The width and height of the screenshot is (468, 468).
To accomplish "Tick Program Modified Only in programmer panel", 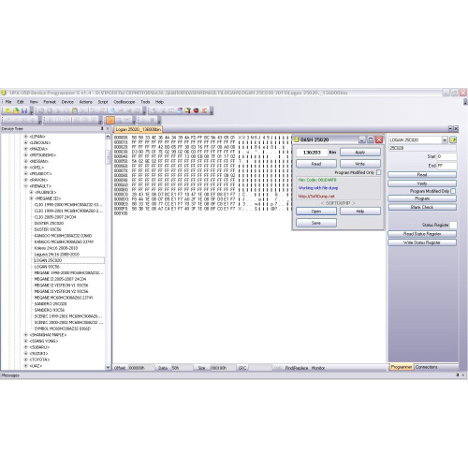I will click(453, 191).
